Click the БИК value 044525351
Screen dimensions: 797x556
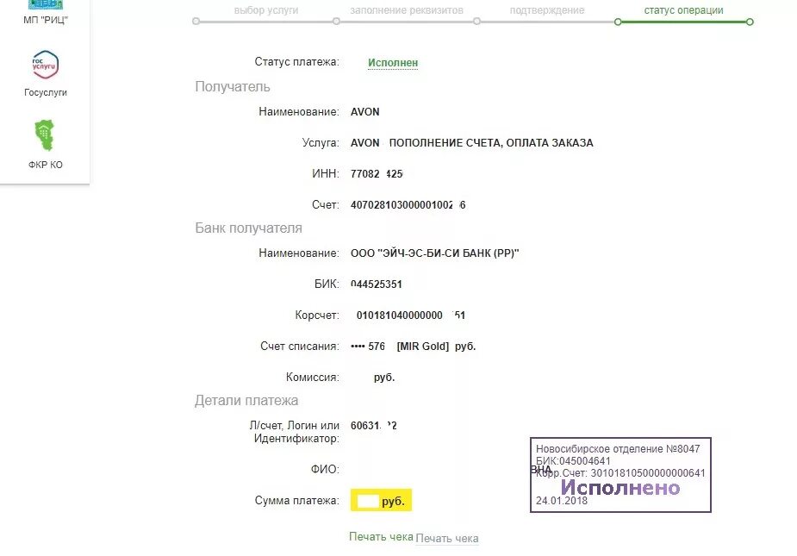pyautogui.click(x=377, y=284)
